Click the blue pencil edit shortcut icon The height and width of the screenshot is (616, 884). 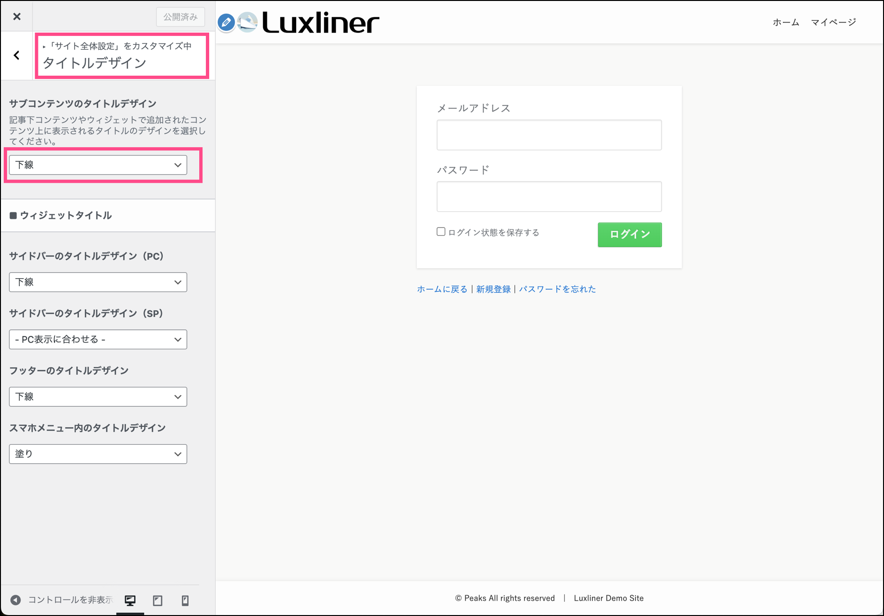coord(226,22)
